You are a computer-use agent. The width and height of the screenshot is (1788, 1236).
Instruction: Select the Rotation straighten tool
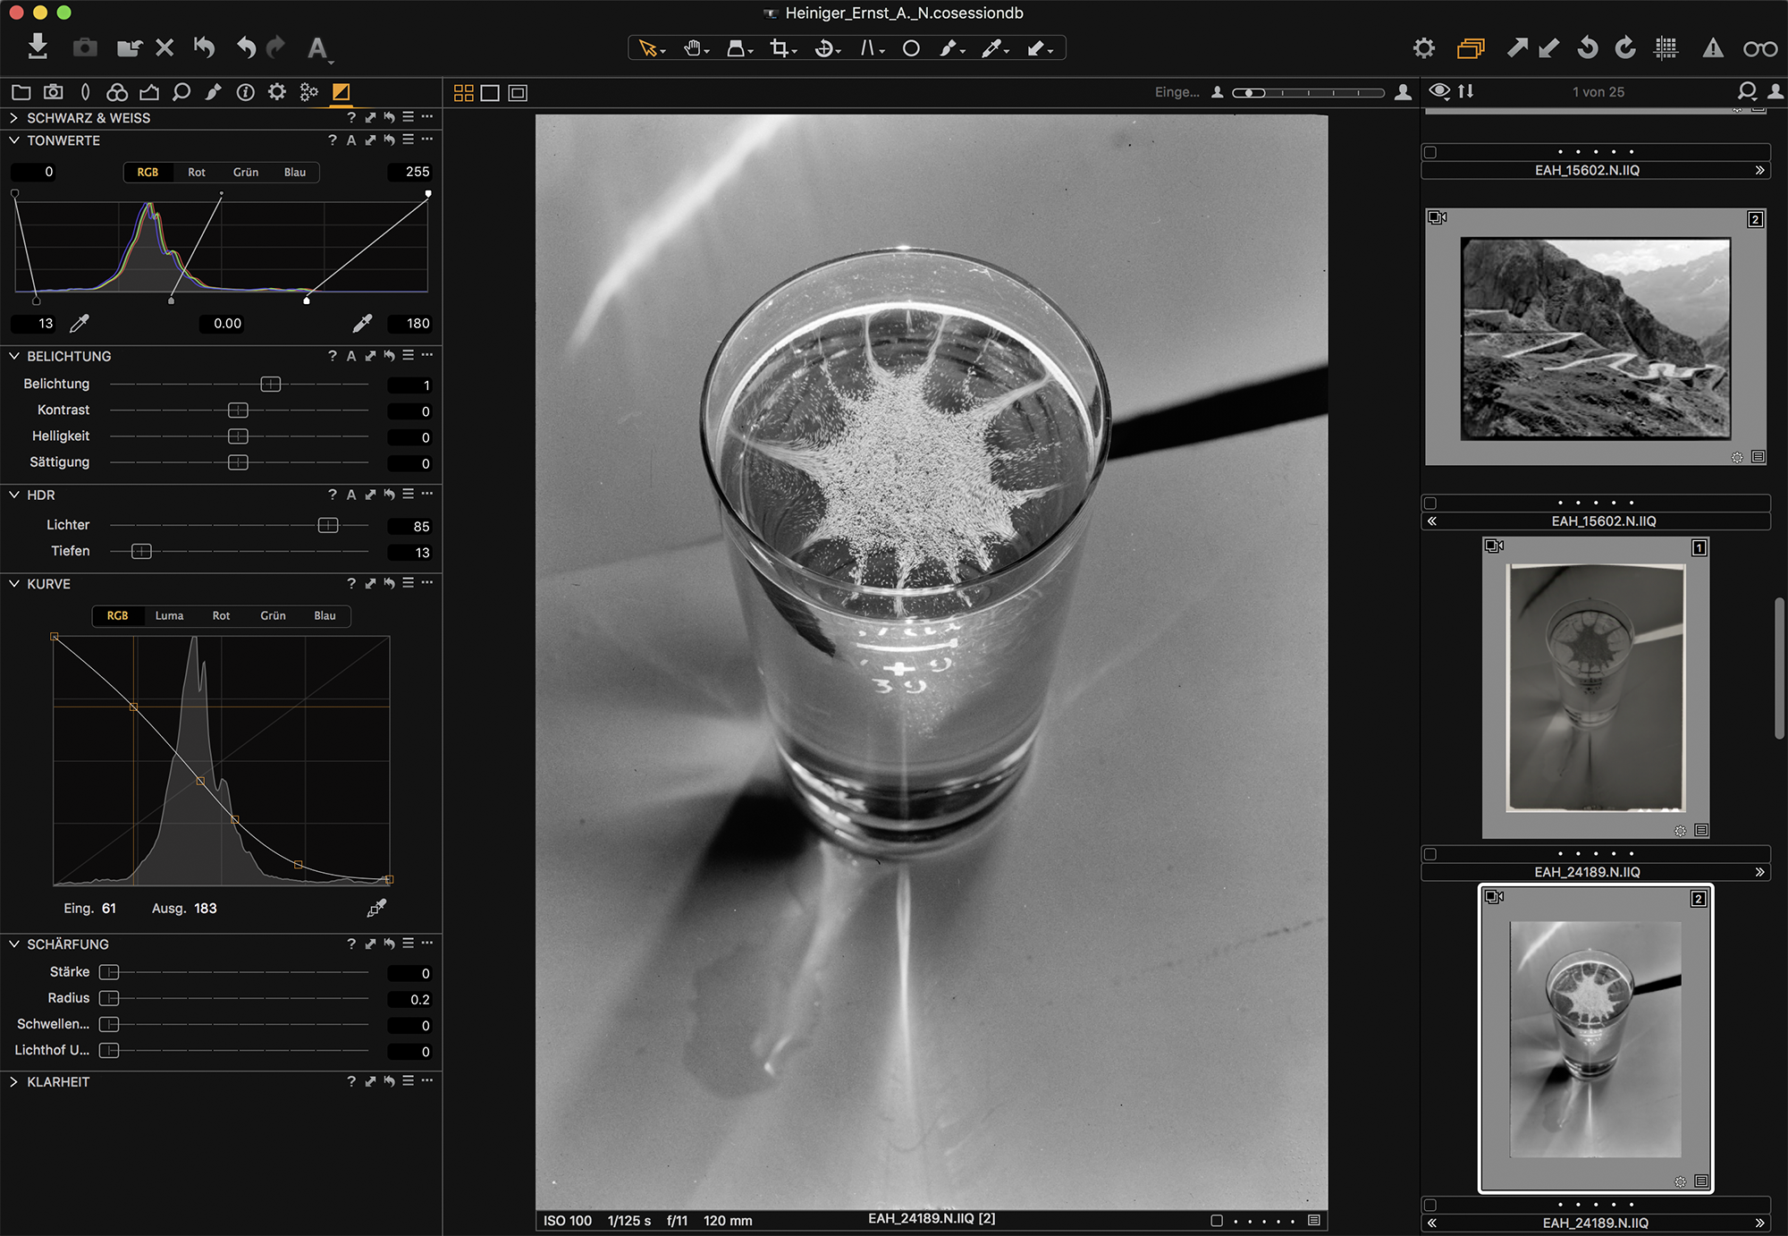[x=824, y=48]
